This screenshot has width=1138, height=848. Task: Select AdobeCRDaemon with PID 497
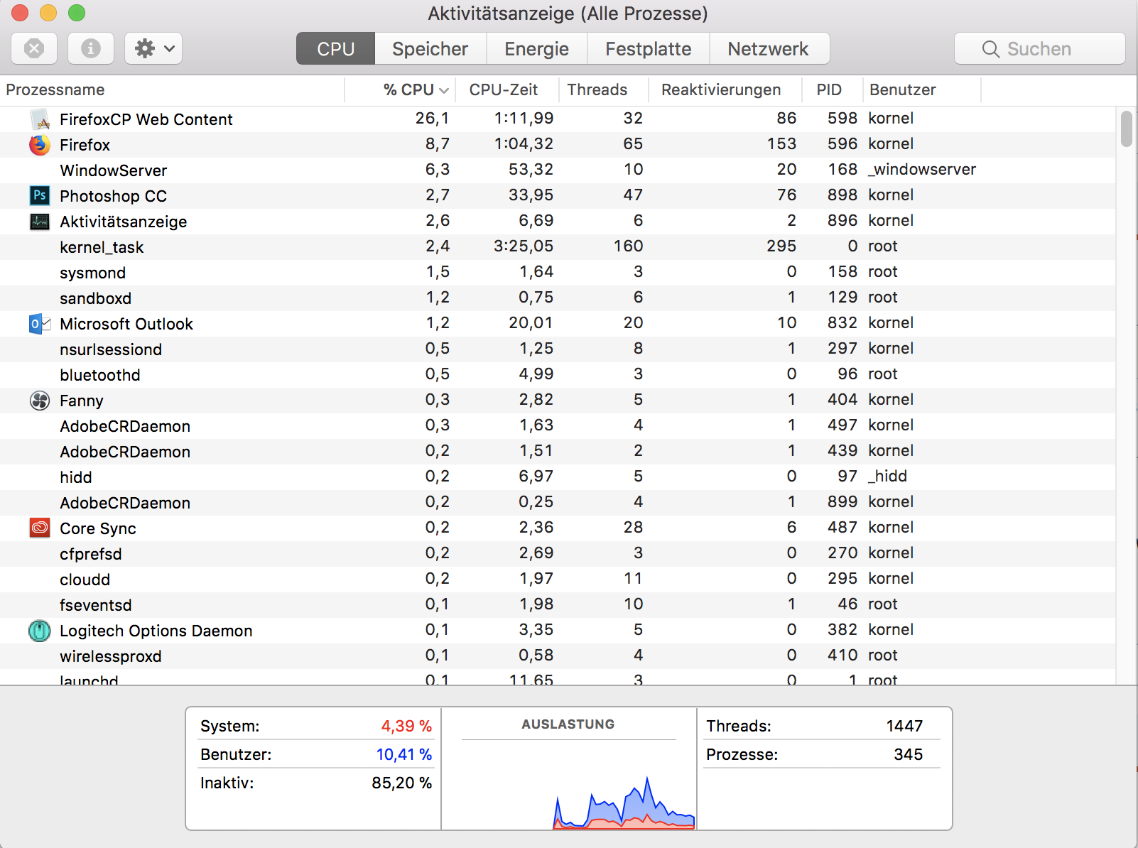point(558,426)
